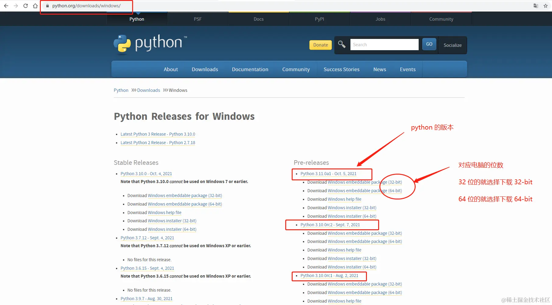Open the Events menu
Viewport: 552px width, 305px height.
coord(408,69)
